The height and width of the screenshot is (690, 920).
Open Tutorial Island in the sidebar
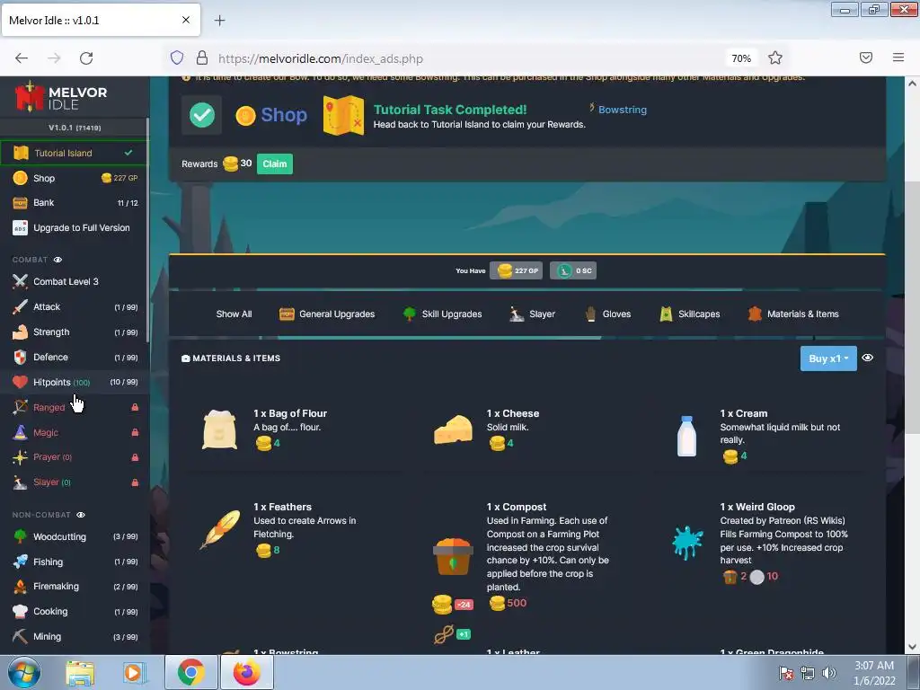(74, 153)
